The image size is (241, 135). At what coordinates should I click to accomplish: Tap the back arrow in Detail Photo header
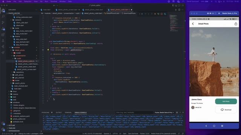193,24
